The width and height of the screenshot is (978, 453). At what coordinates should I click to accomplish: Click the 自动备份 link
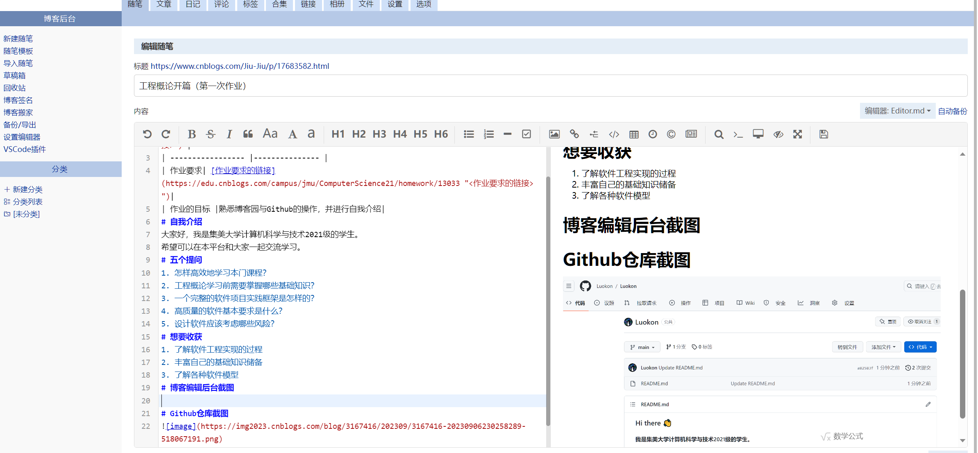click(x=953, y=111)
